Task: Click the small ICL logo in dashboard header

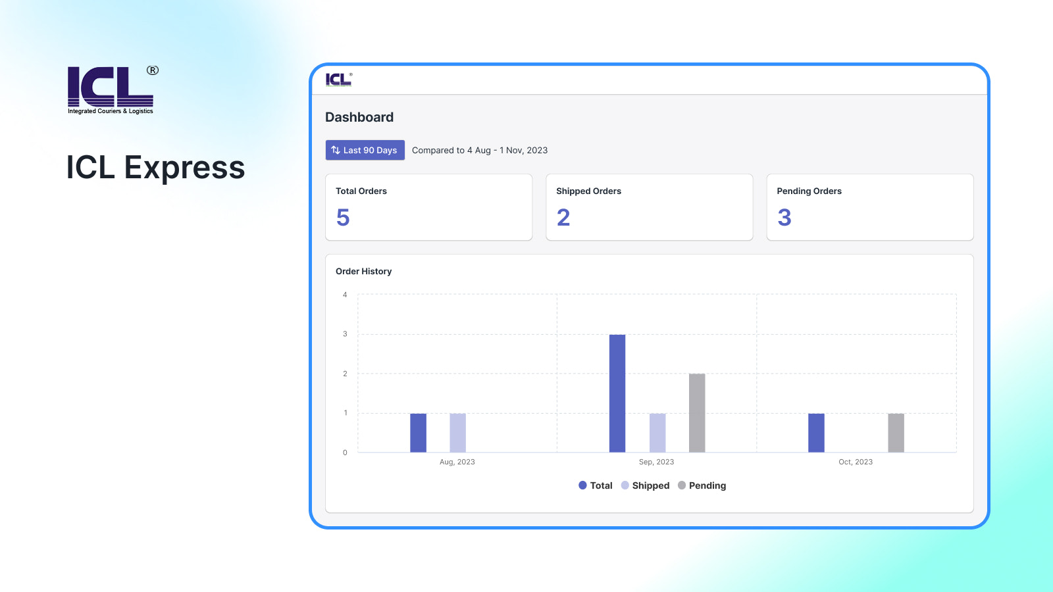Action: click(x=339, y=80)
